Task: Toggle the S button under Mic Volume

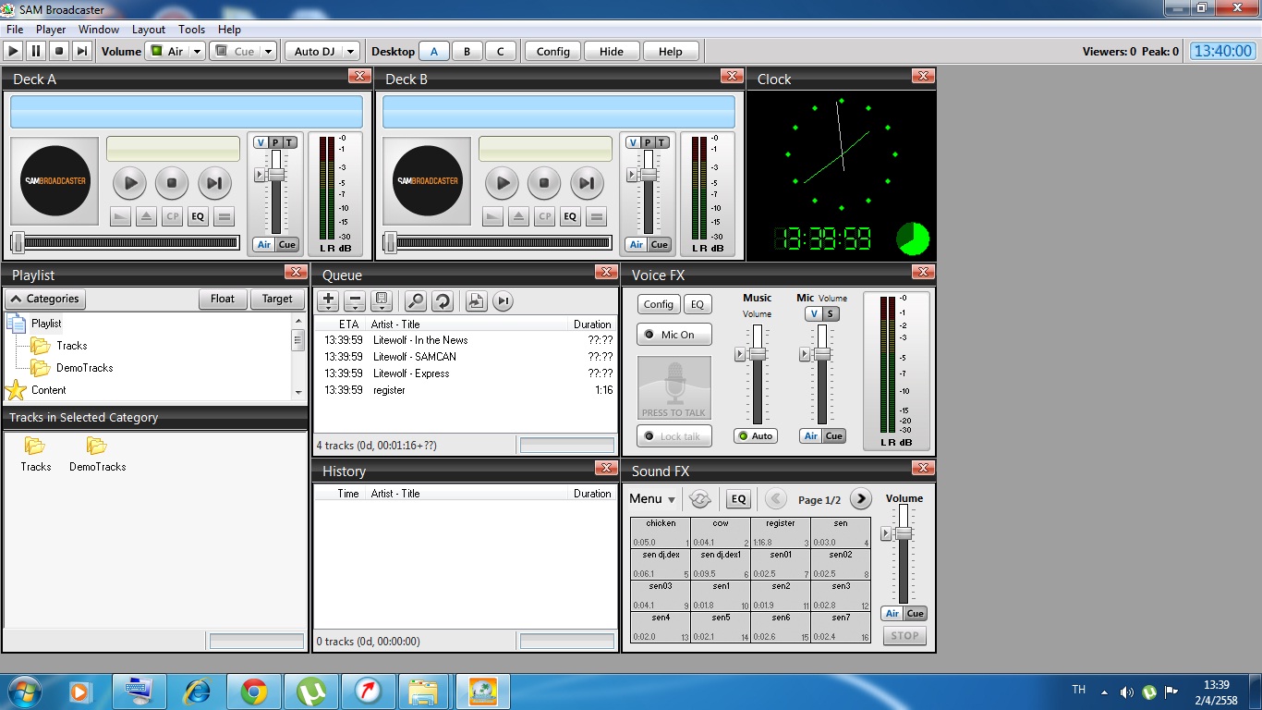Action: 831,314
